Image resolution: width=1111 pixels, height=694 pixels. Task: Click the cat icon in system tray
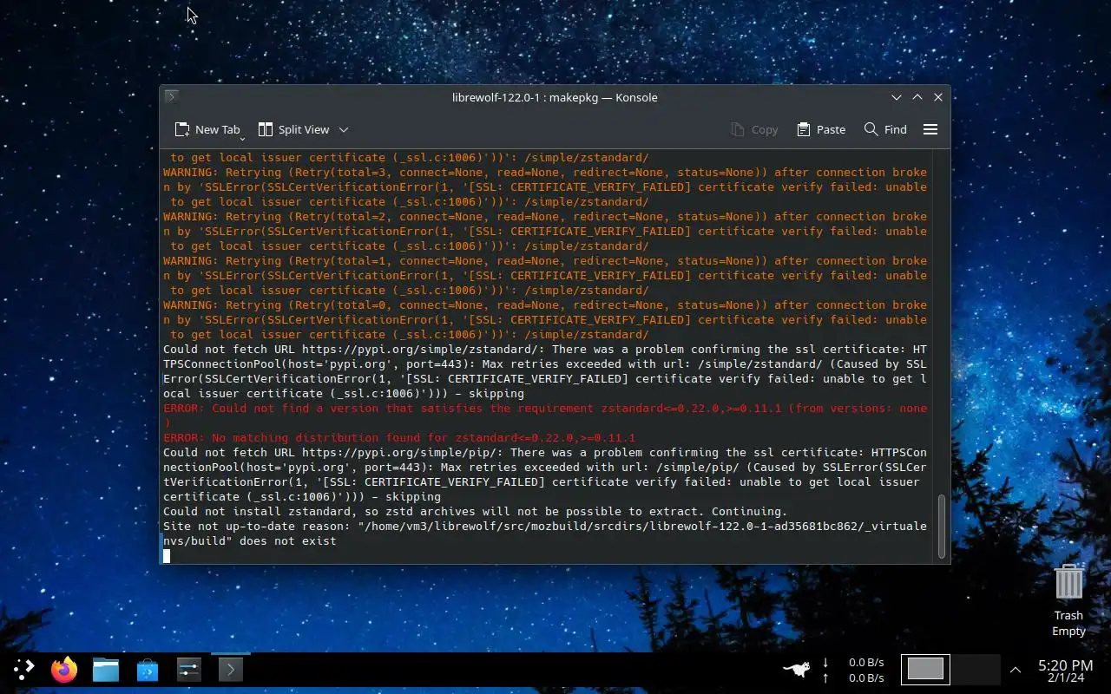(797, 669)
